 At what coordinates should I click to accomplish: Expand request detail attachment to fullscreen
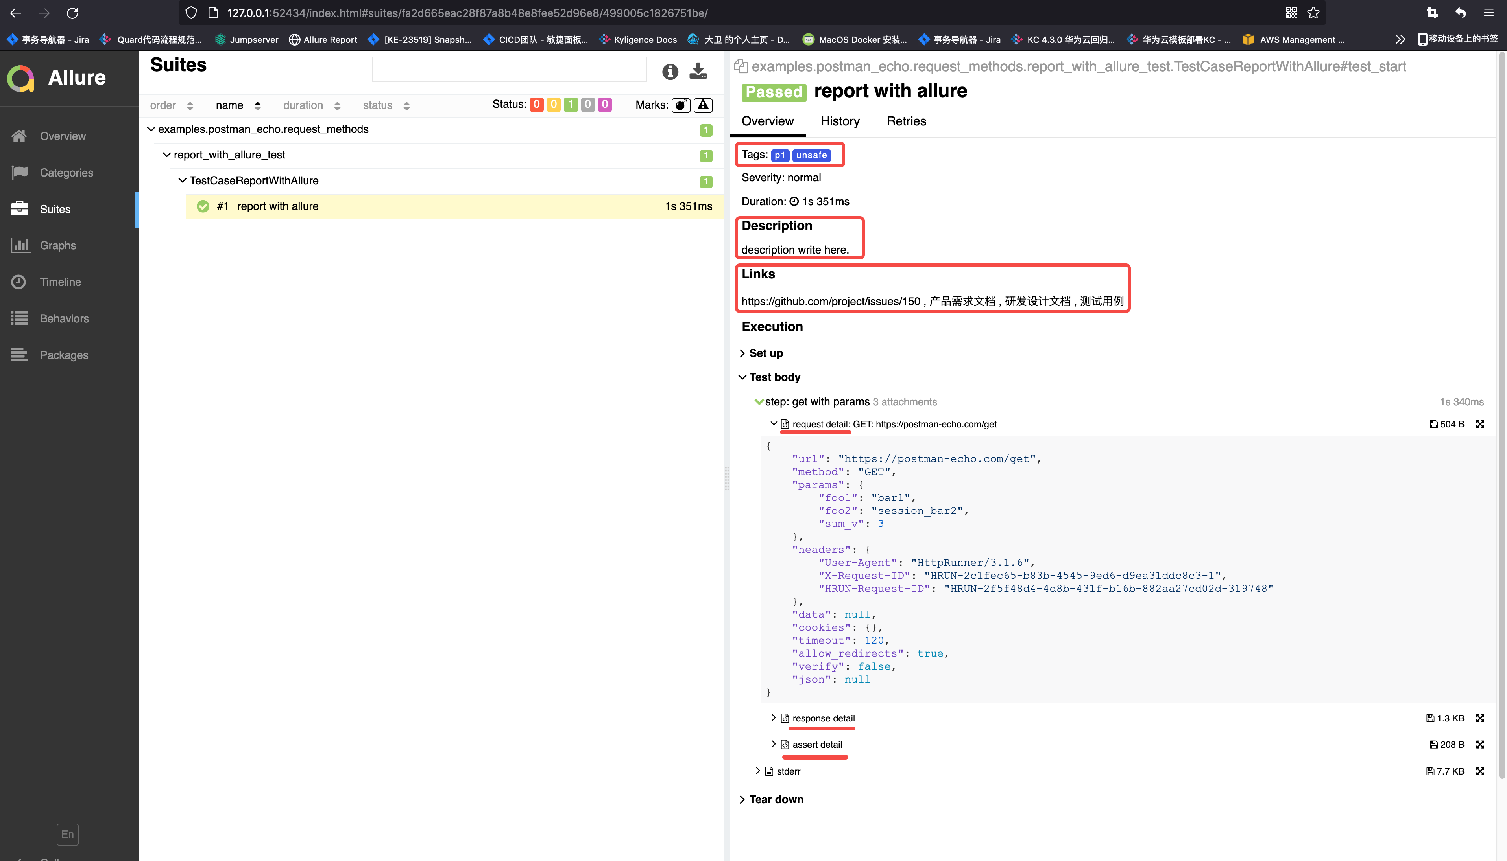[1480, 424]
